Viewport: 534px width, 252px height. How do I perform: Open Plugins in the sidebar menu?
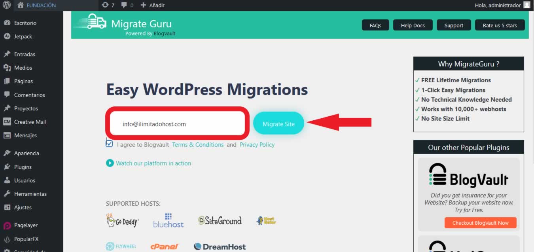click(23, 167)
